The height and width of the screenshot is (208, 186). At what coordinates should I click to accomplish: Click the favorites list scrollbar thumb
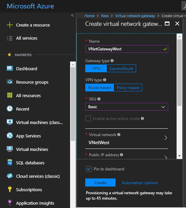click(73, 104)
